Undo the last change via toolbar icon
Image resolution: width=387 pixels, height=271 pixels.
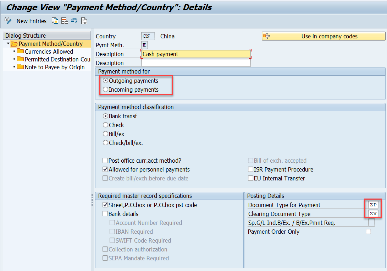tap(74, 21)
